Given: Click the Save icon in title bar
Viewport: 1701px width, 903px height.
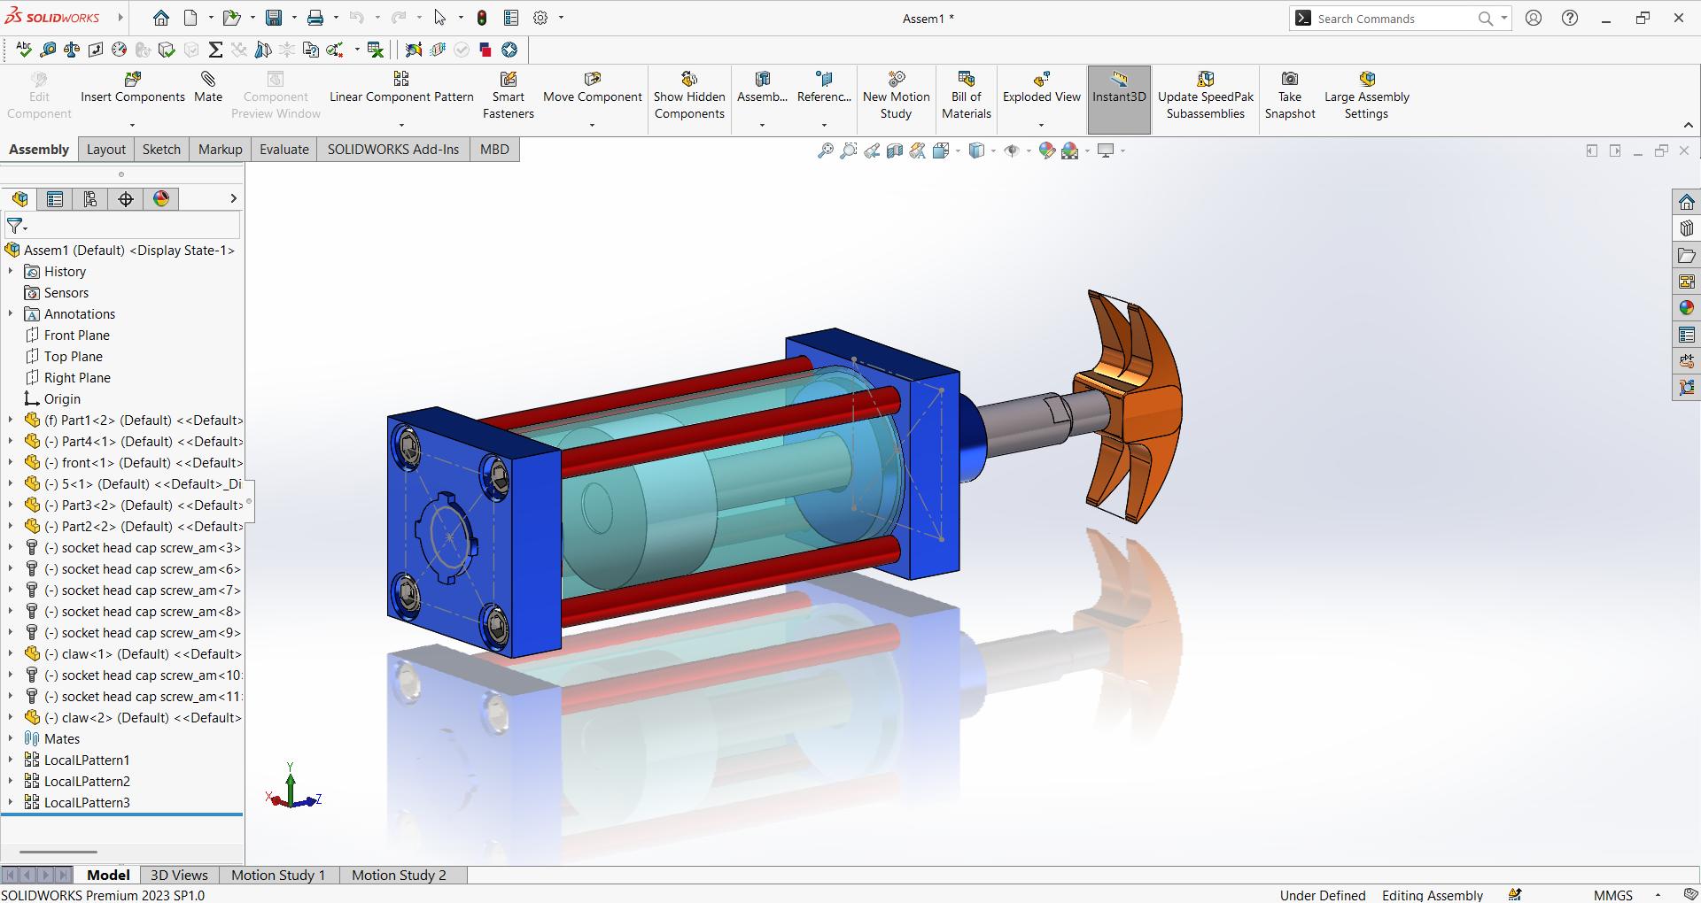Looking at the screenshot, I should pos(274,18).
